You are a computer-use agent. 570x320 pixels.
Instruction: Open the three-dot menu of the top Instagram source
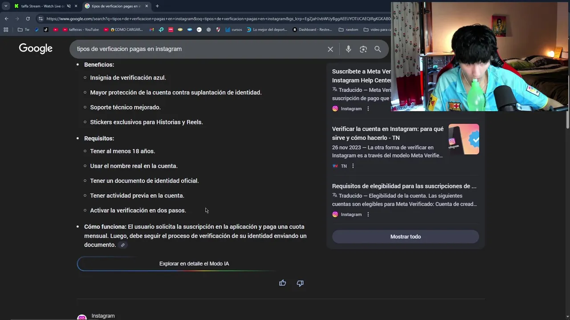coord(368,108)
